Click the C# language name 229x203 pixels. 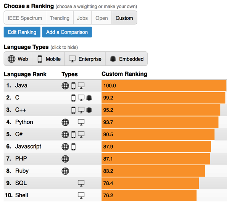point(19,134)
